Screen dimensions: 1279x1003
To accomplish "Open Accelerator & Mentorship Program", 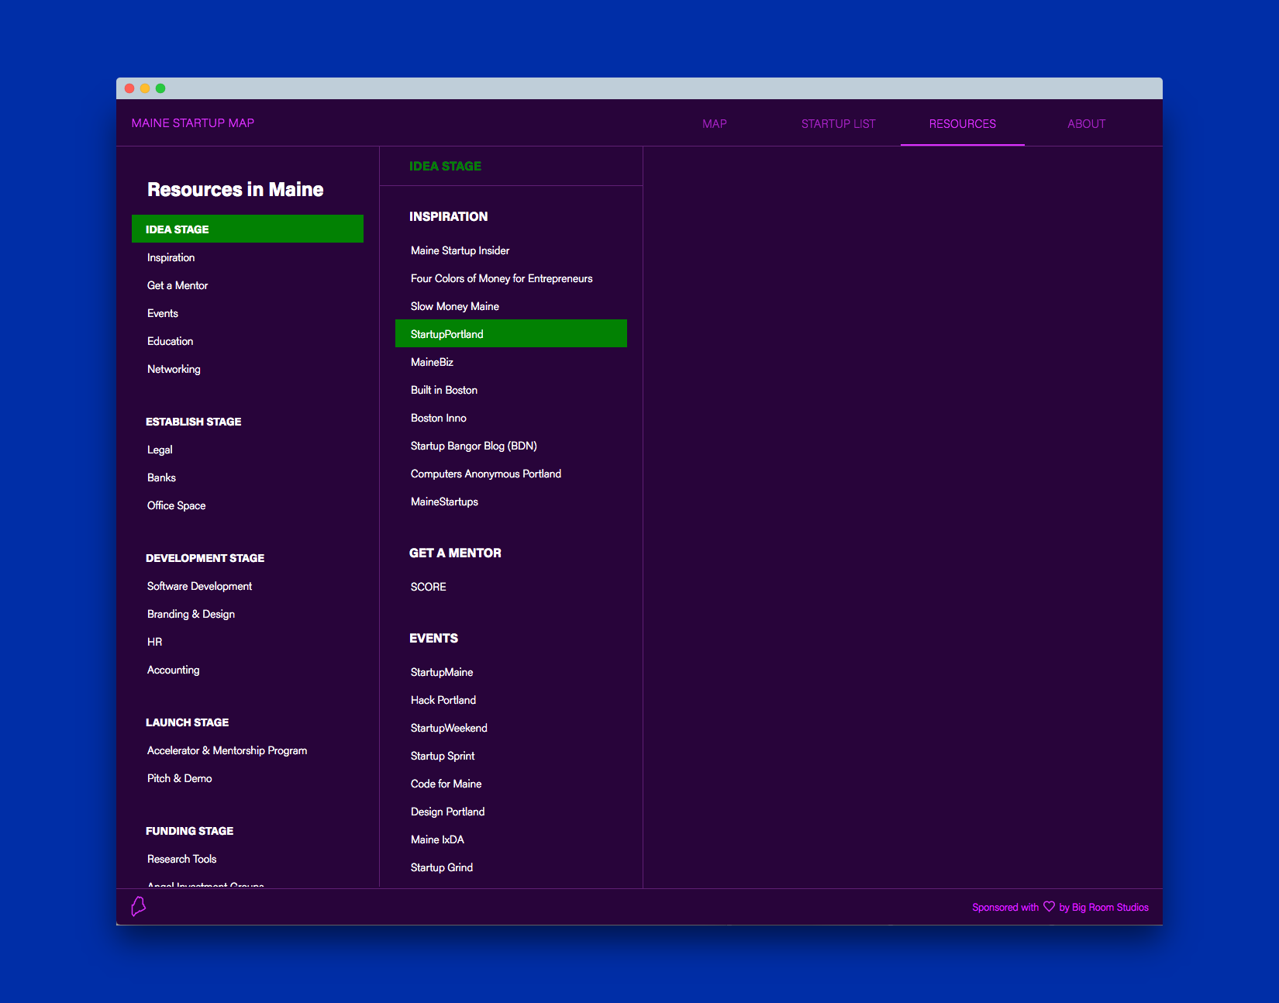I will click(227, 750).
